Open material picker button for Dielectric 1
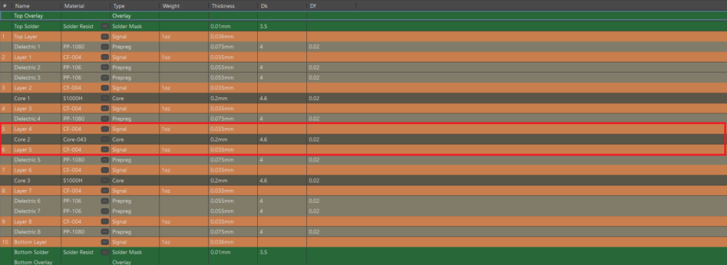Viewport: 727px width, 265px height. (105, 47)
